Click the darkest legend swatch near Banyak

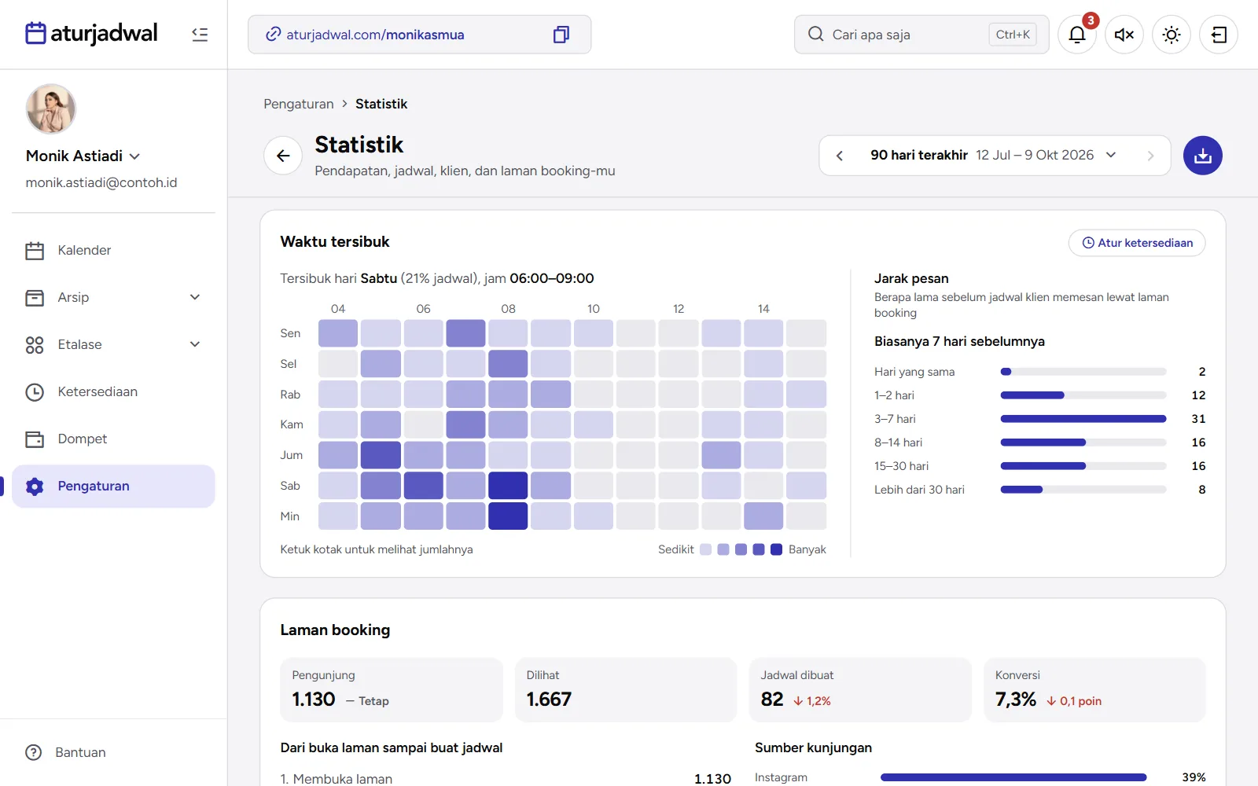click(x=776, y=549)
